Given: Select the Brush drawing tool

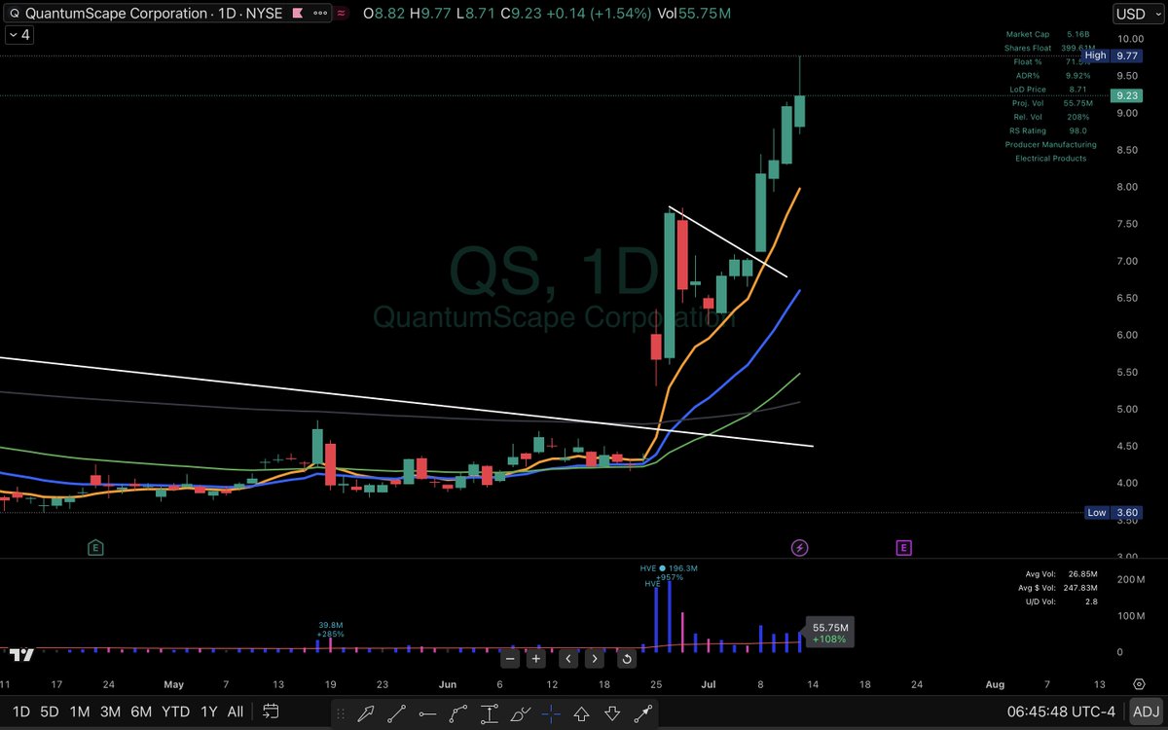Looking at the screenshot, I should (x=521, y=713).
